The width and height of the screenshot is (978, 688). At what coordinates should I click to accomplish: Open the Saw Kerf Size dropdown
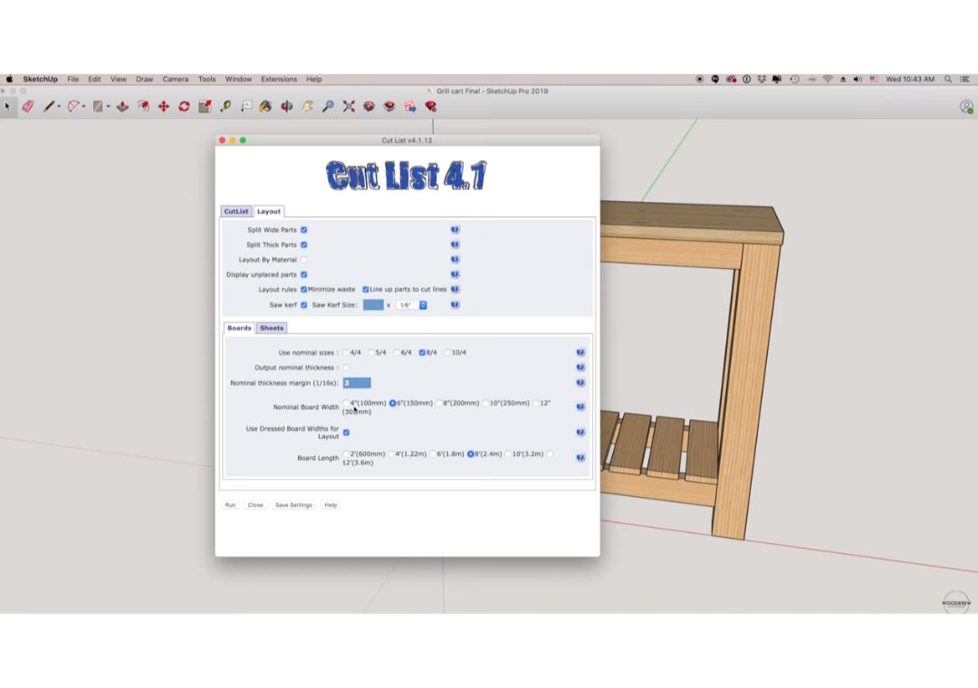[x=422, y=304]
